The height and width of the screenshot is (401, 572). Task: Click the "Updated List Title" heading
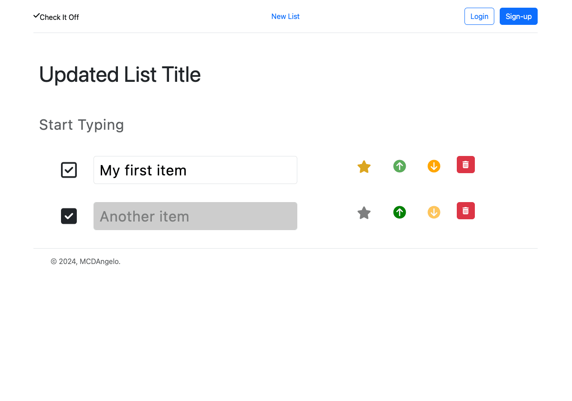(120, 75)
